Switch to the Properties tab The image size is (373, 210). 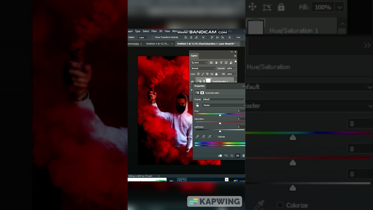(x=200, y=86)
